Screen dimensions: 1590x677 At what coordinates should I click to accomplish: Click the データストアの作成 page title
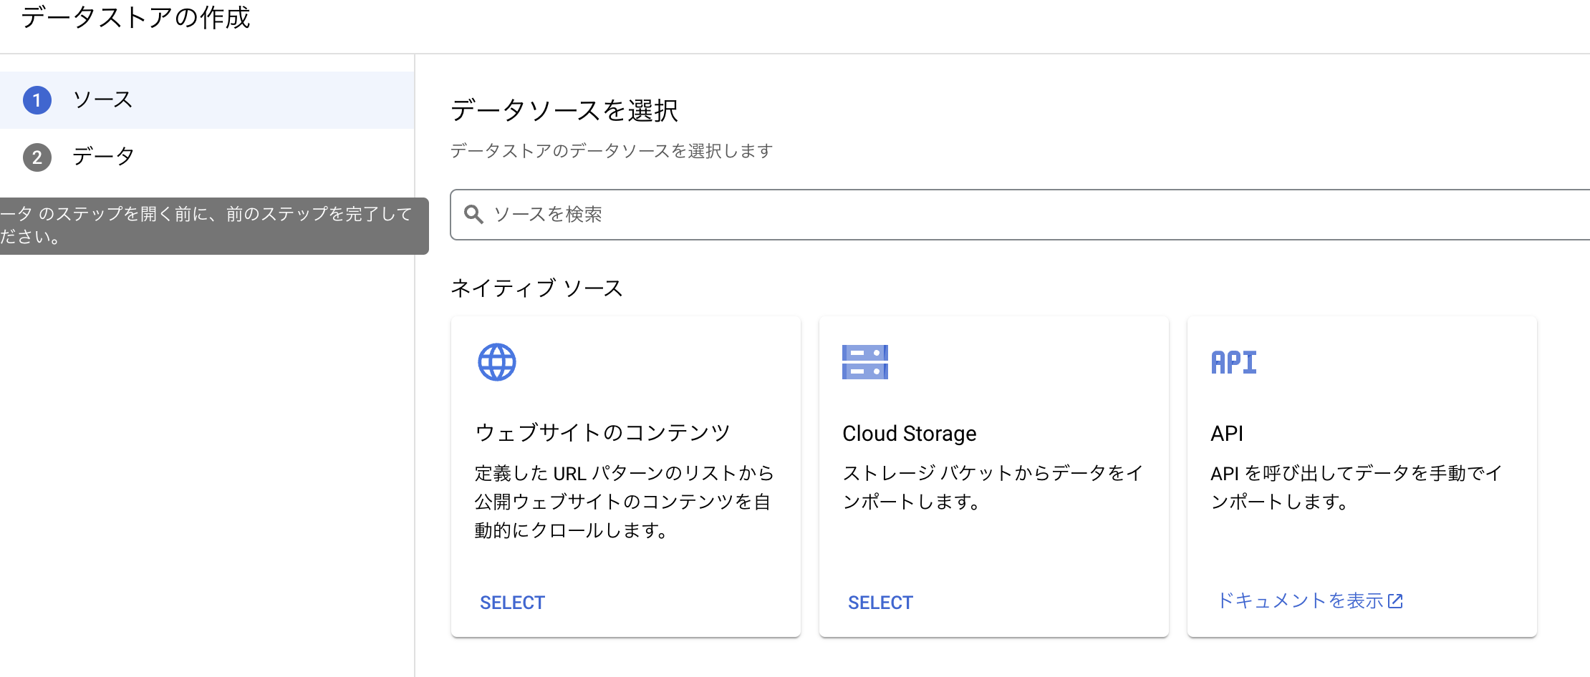pos(135,18)
